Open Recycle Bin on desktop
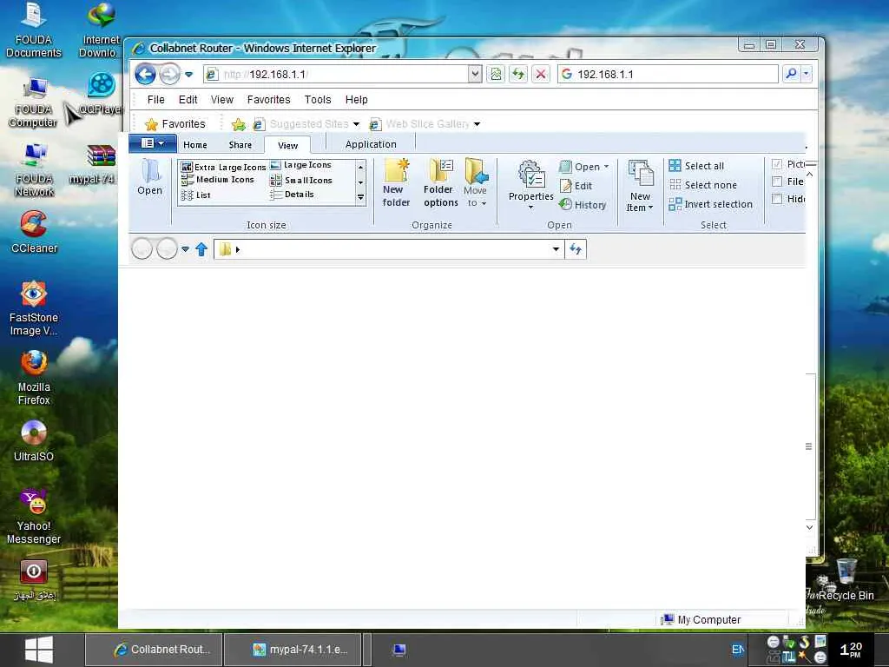This screenshot has width=889, height=667. click(x=846, y=579)
